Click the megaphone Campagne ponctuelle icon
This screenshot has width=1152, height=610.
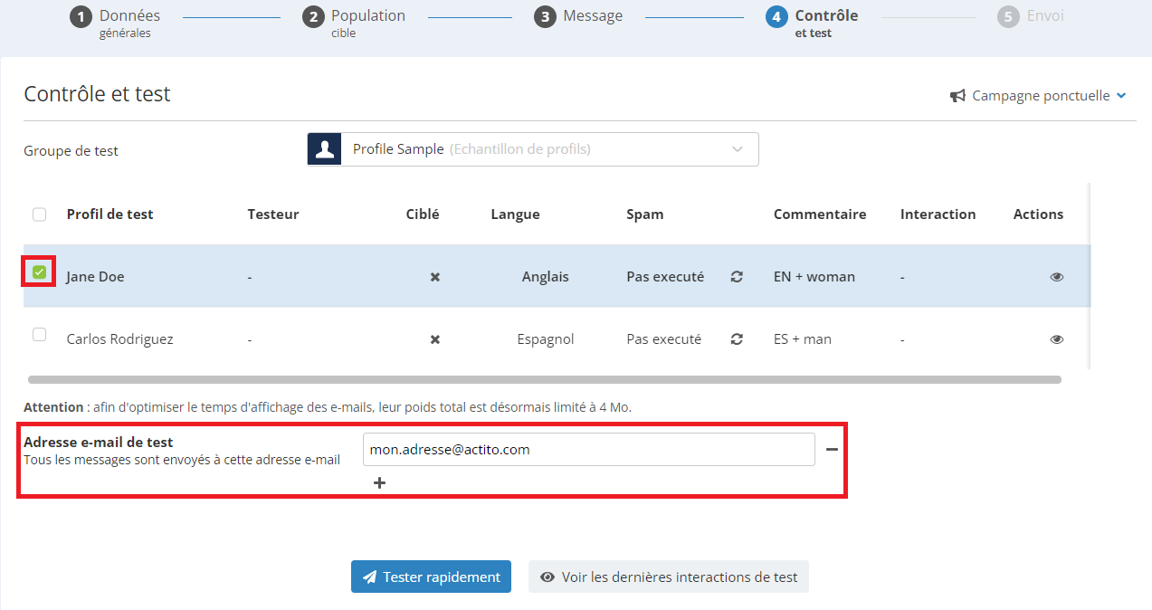click(x=957, y=96)
